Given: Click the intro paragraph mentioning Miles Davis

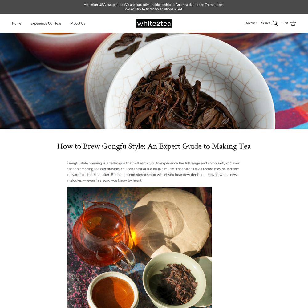Looking at the screenshot, I should [153, 172].
